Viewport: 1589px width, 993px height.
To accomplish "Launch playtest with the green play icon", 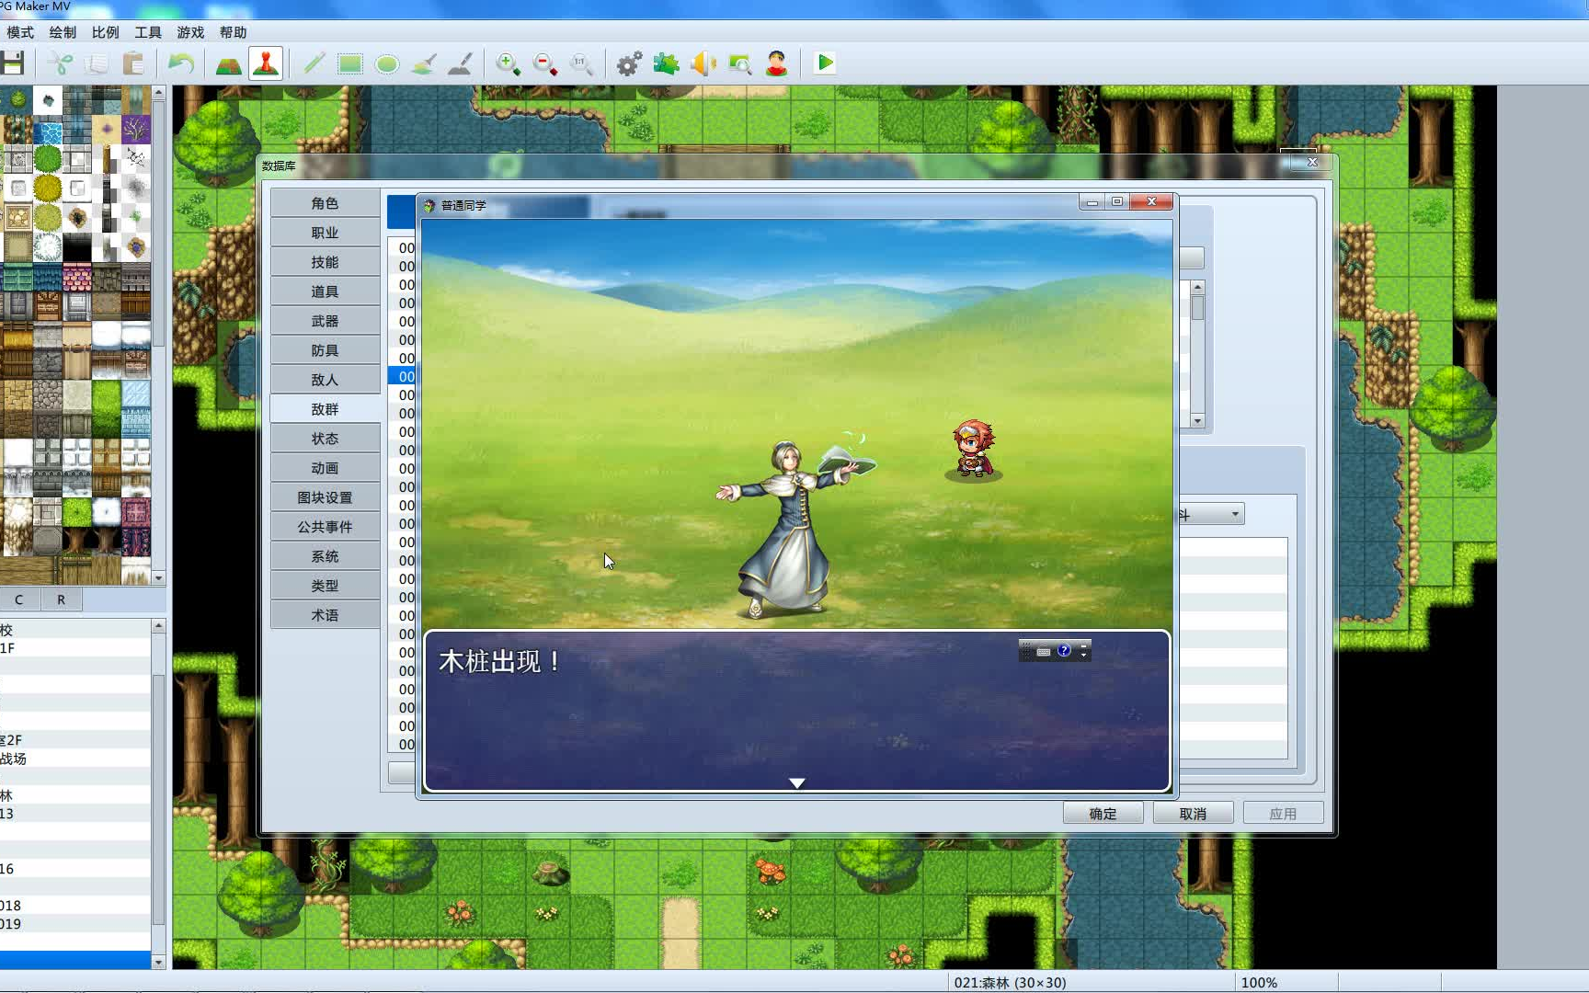I will pos(825,63).
